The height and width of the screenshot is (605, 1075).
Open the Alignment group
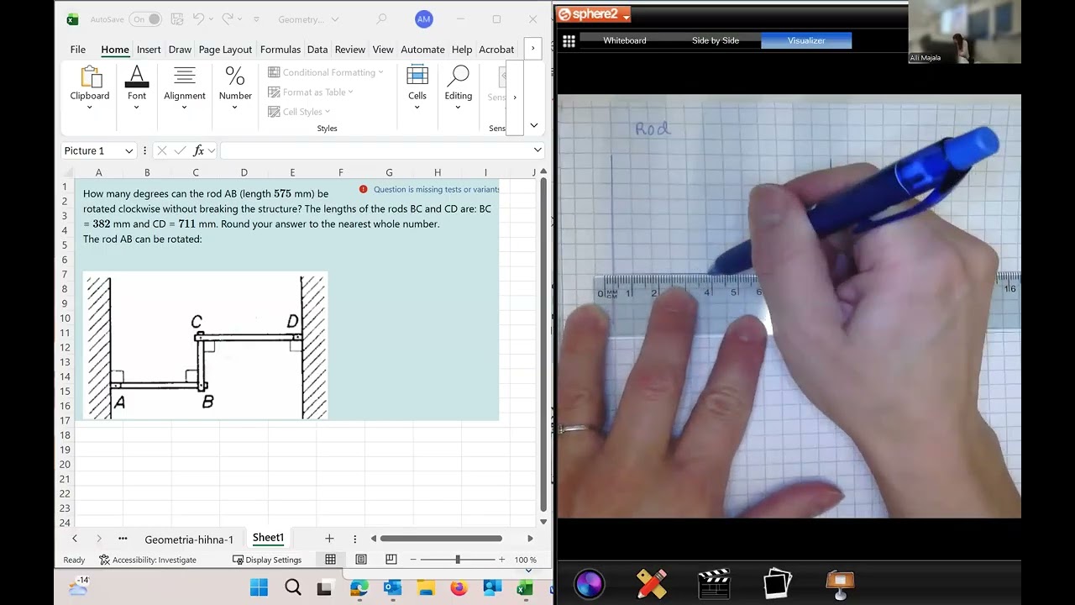[185, 87]
